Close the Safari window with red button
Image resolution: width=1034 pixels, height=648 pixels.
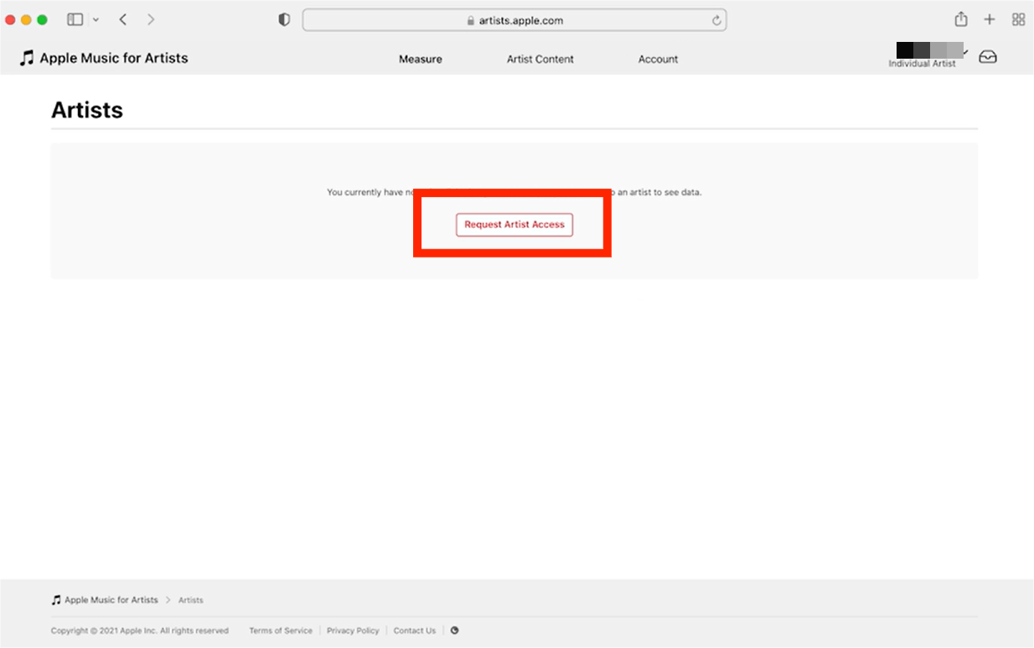click(x=11, y=19)
